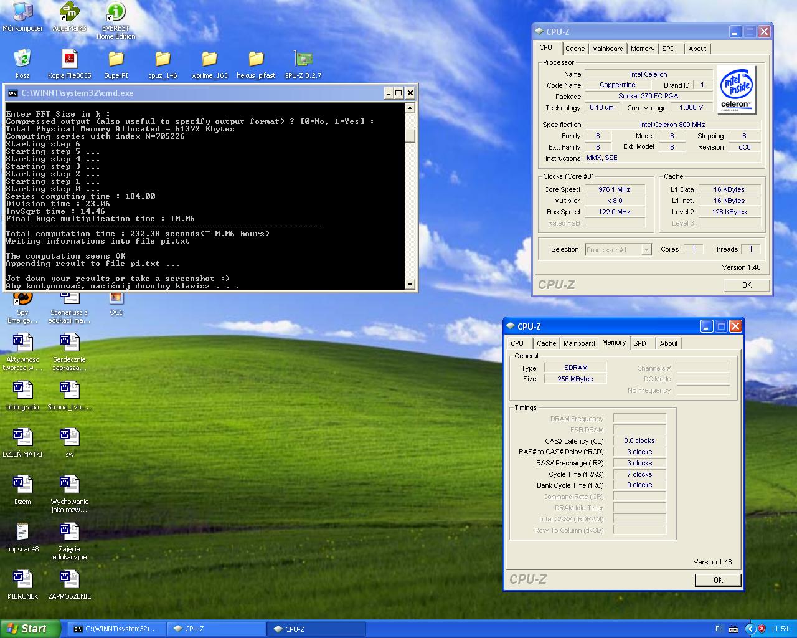Image resolution: width=797 pixels, height=638 pixels.
Task: Select Serdecznie zaprasza Word document
Action: (x=69, y=352)
